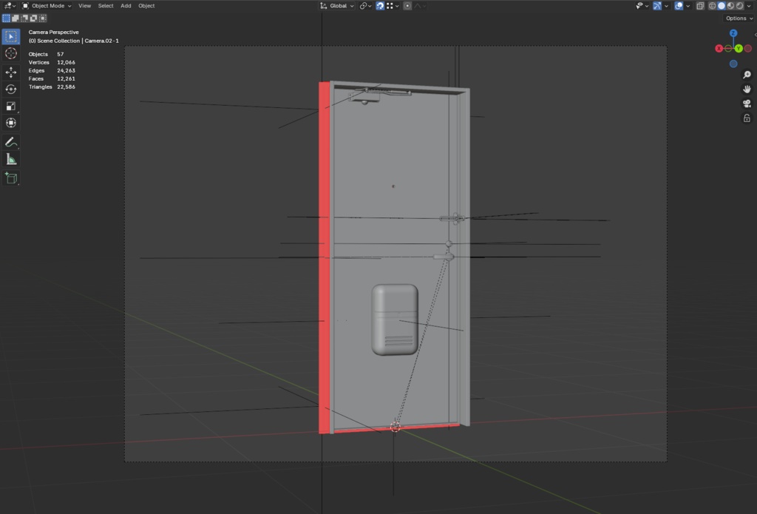This screenshot has width=757, height=514.
Task: Open the shading options dropdown arrow
Action: pos(749,6)
